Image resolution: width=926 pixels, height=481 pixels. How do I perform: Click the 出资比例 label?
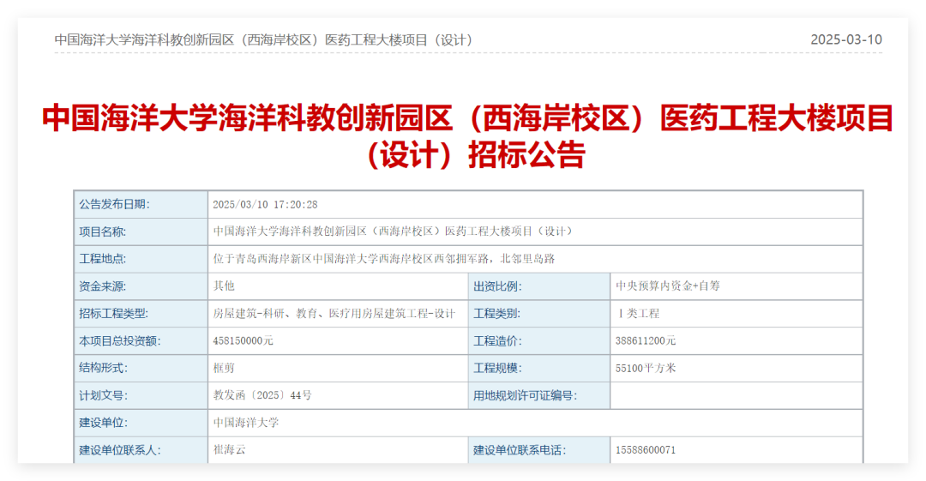tap(496, 286)
